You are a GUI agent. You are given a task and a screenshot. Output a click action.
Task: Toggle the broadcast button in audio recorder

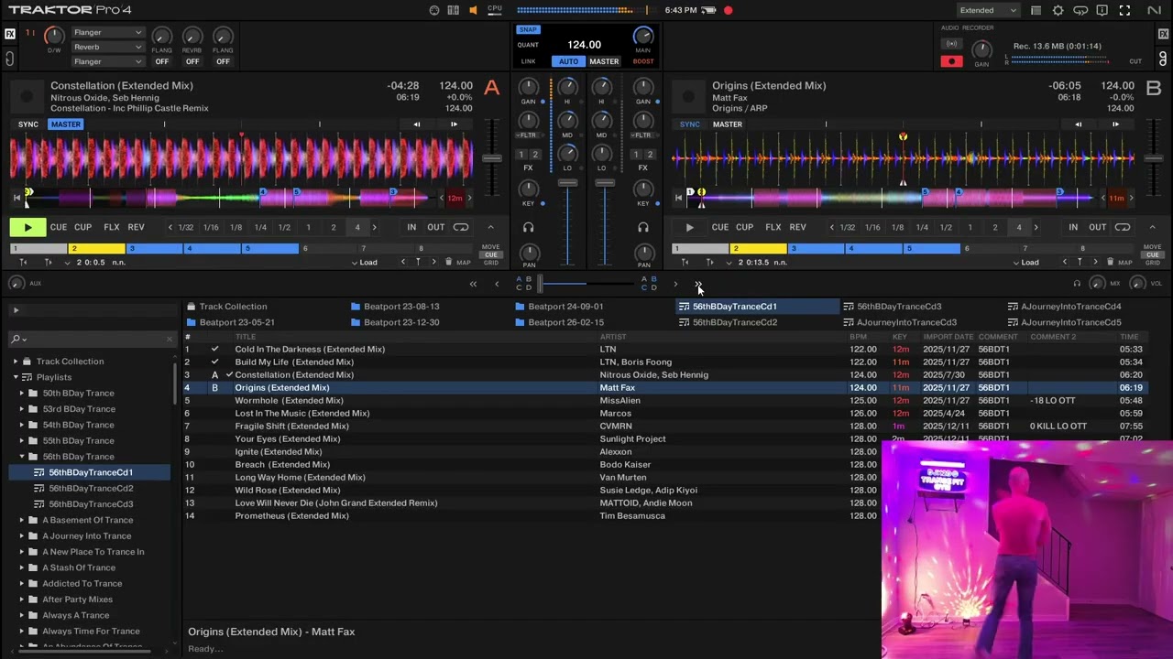951,44
